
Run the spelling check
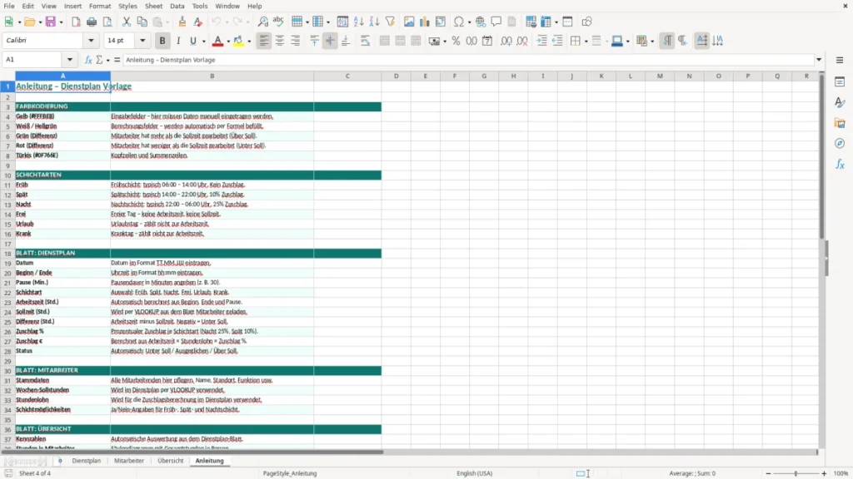[x=278, y=22]
